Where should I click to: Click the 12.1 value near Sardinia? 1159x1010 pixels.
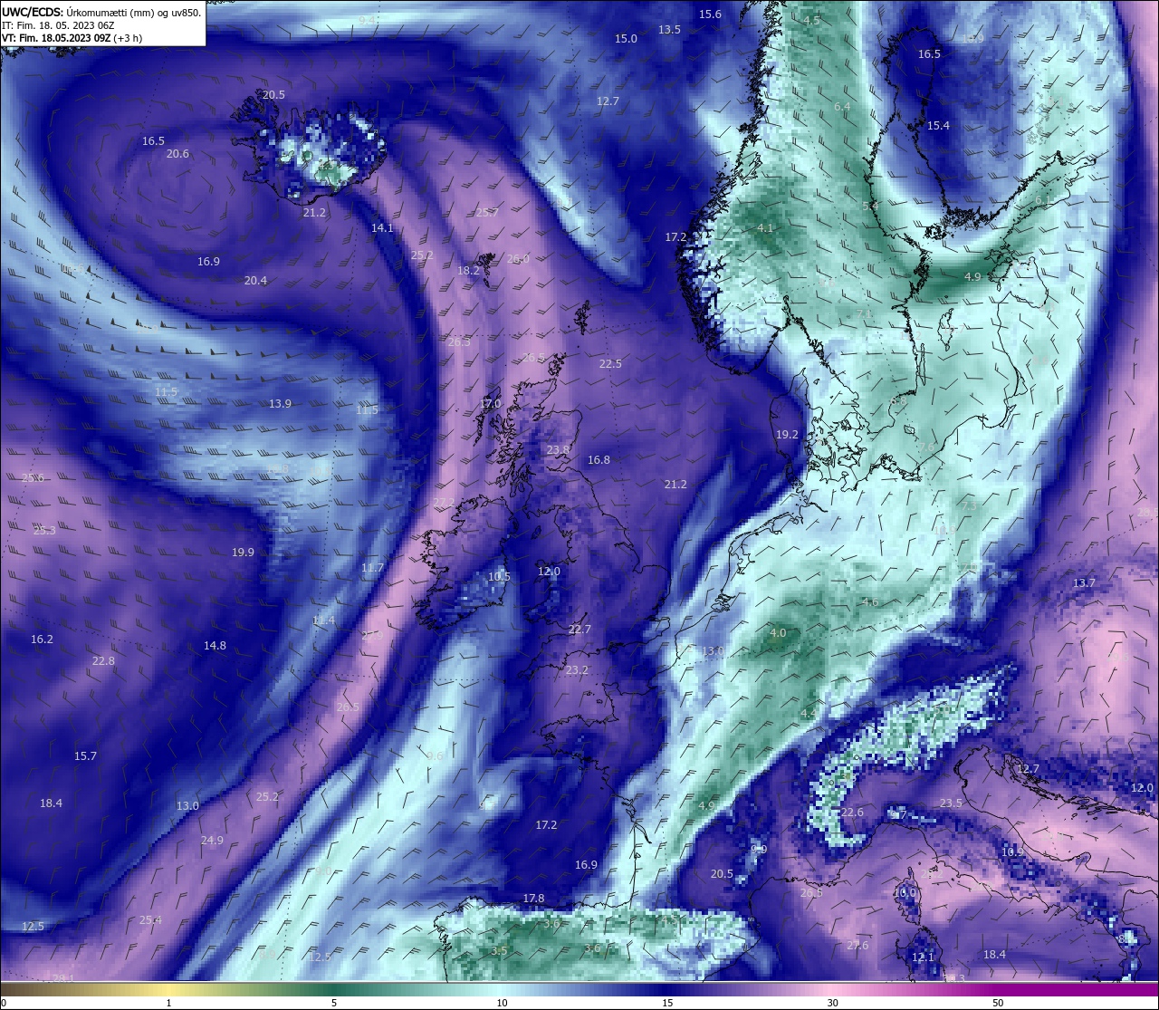coord(923,957)
